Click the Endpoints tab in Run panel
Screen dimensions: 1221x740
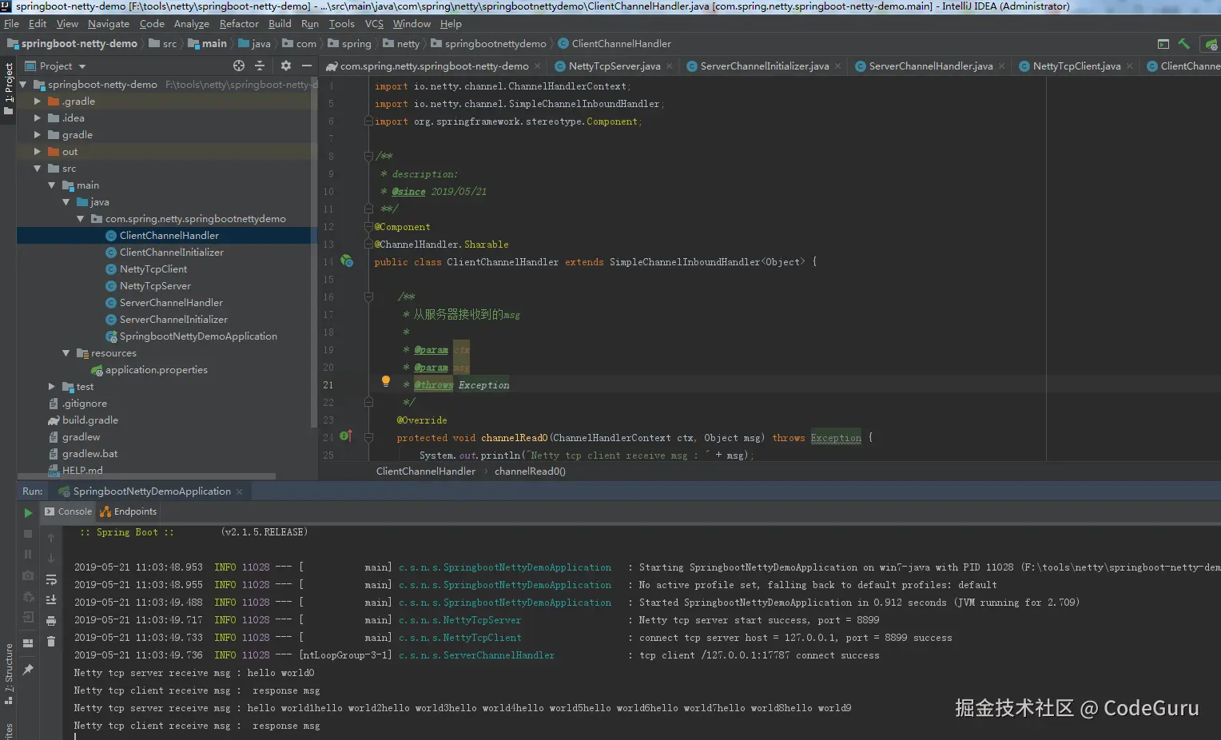click(129, 511)
